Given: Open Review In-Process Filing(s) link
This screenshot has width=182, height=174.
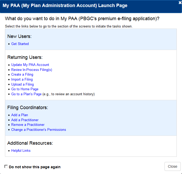Looking at the screenshot, I should [32, 70].
